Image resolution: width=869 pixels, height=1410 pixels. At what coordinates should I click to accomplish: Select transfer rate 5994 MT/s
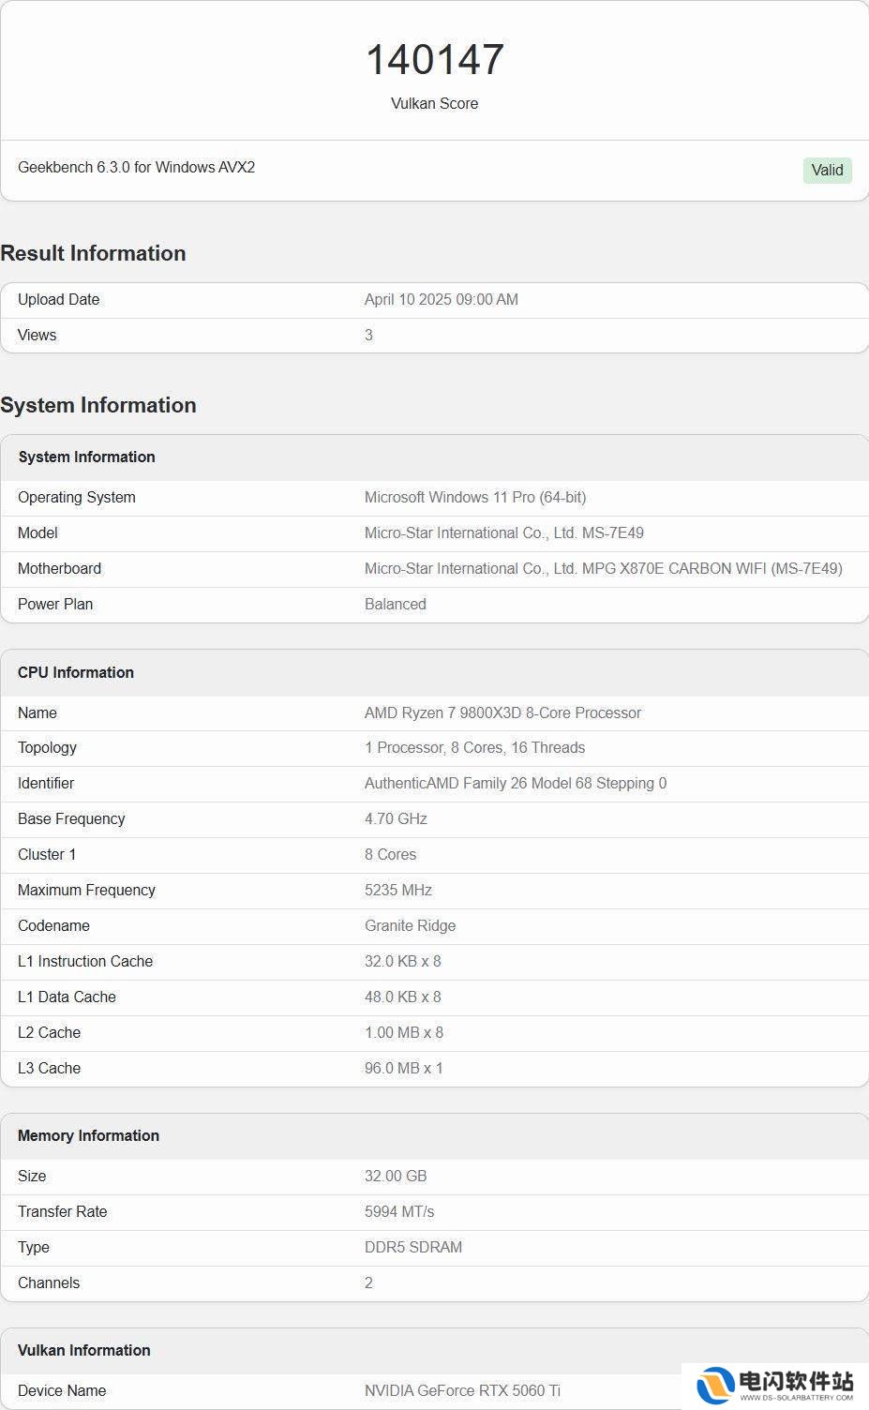399,1212
